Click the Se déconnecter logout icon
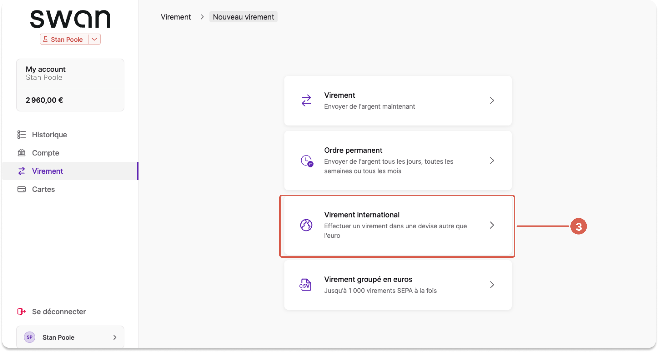This screenshot has width=658, height=352. pyautogui.click(x=21, y=312)
